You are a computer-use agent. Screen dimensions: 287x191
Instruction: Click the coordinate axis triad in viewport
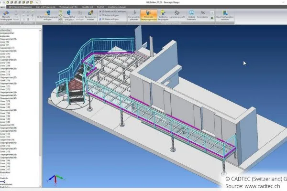[55, 180]
